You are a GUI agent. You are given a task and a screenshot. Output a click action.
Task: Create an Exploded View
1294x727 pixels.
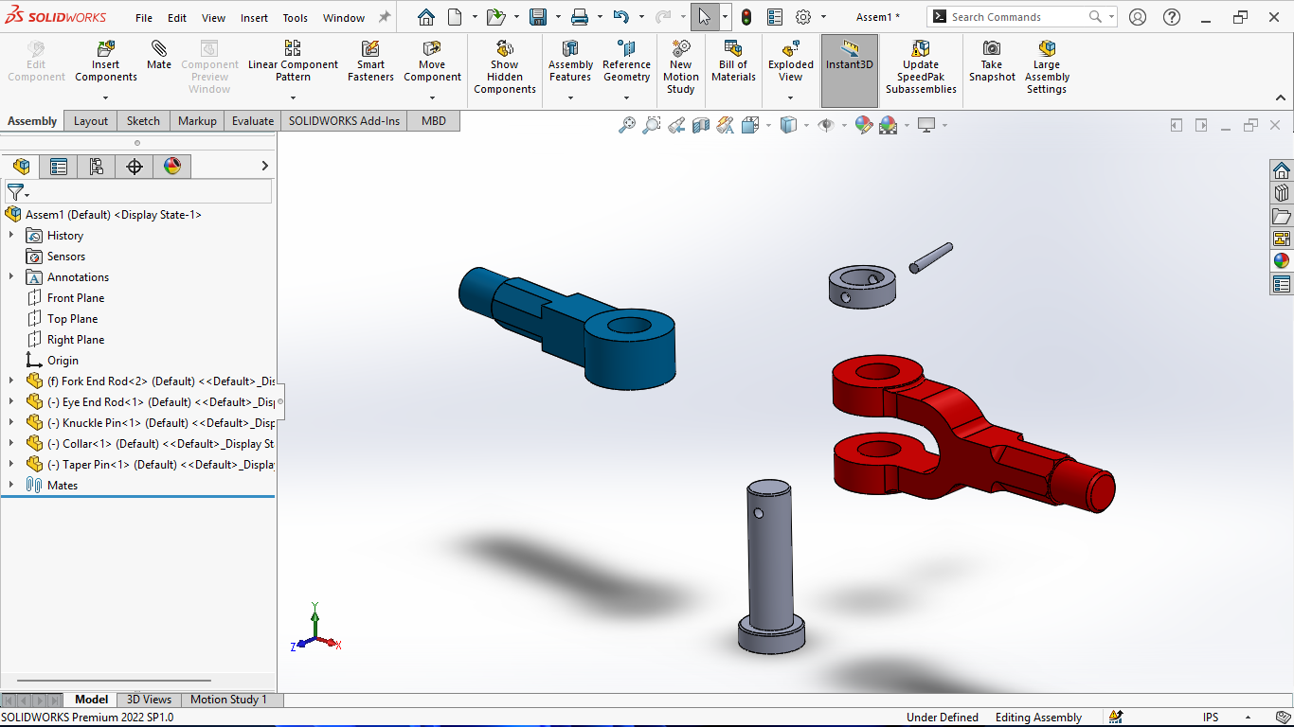pyautogui.click(x=791, y=62)
